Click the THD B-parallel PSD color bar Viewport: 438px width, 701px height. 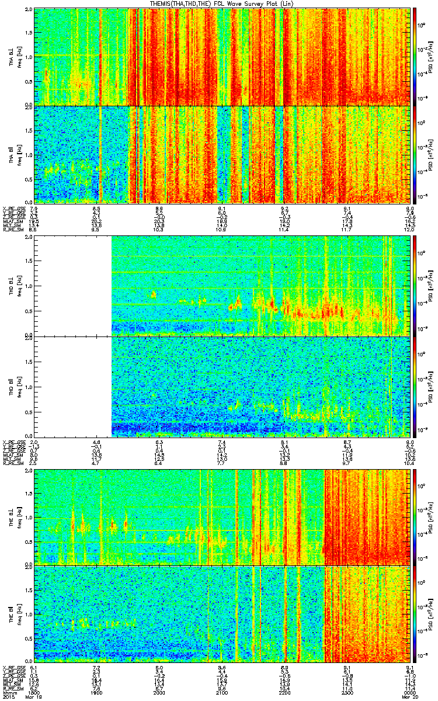pos(415,386)
